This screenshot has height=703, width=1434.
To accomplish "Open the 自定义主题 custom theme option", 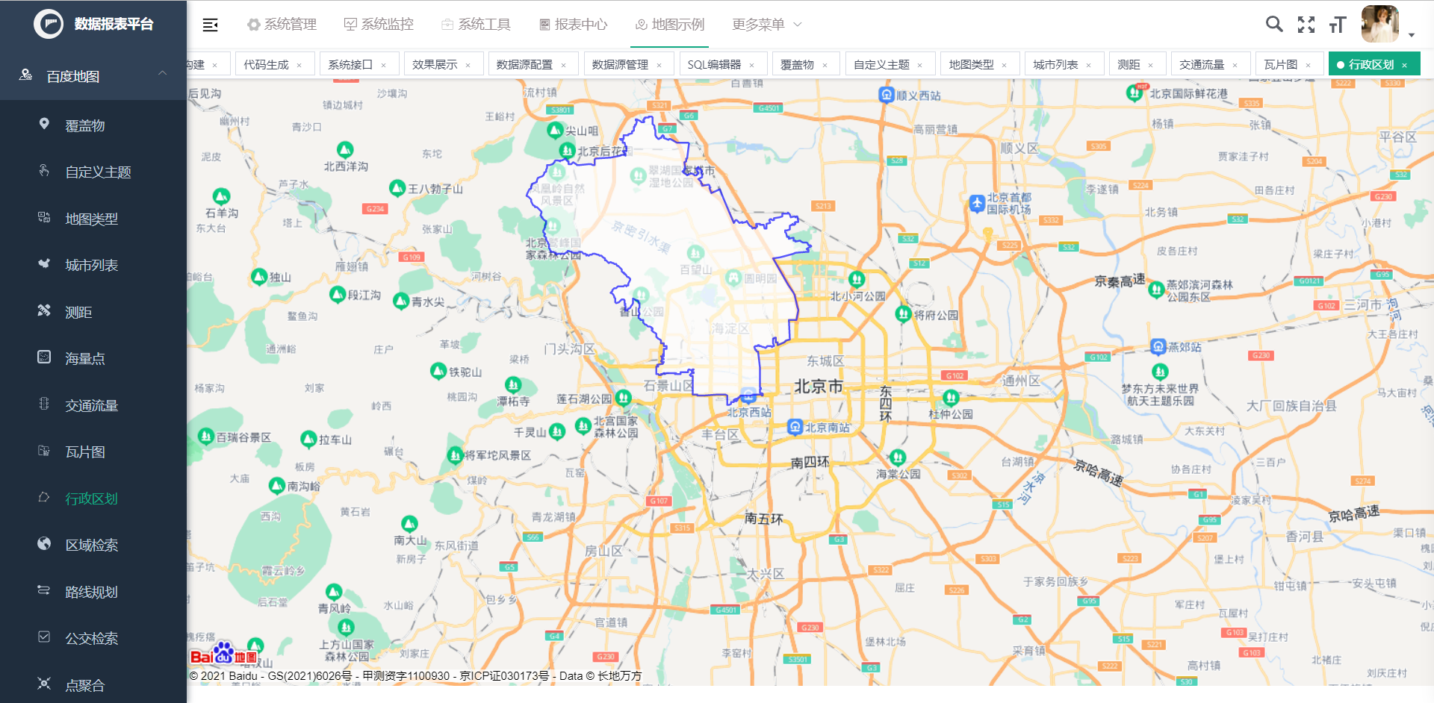I will point(98,171).
